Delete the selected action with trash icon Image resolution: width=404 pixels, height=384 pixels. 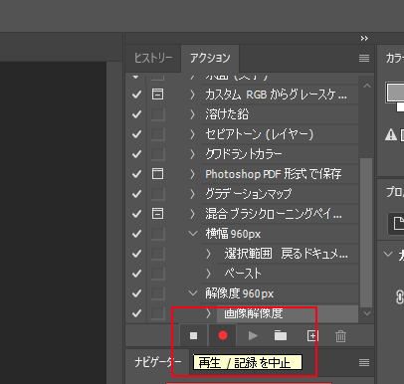pyautogui.click(x=340, y=336)
